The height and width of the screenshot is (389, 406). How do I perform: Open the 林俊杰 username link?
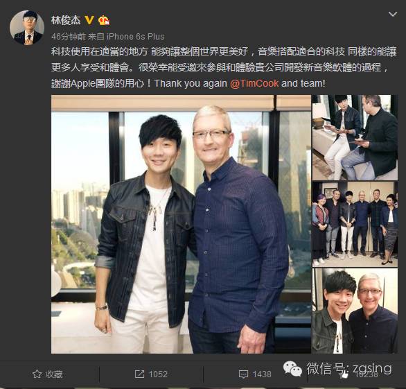tap(66, 20)
